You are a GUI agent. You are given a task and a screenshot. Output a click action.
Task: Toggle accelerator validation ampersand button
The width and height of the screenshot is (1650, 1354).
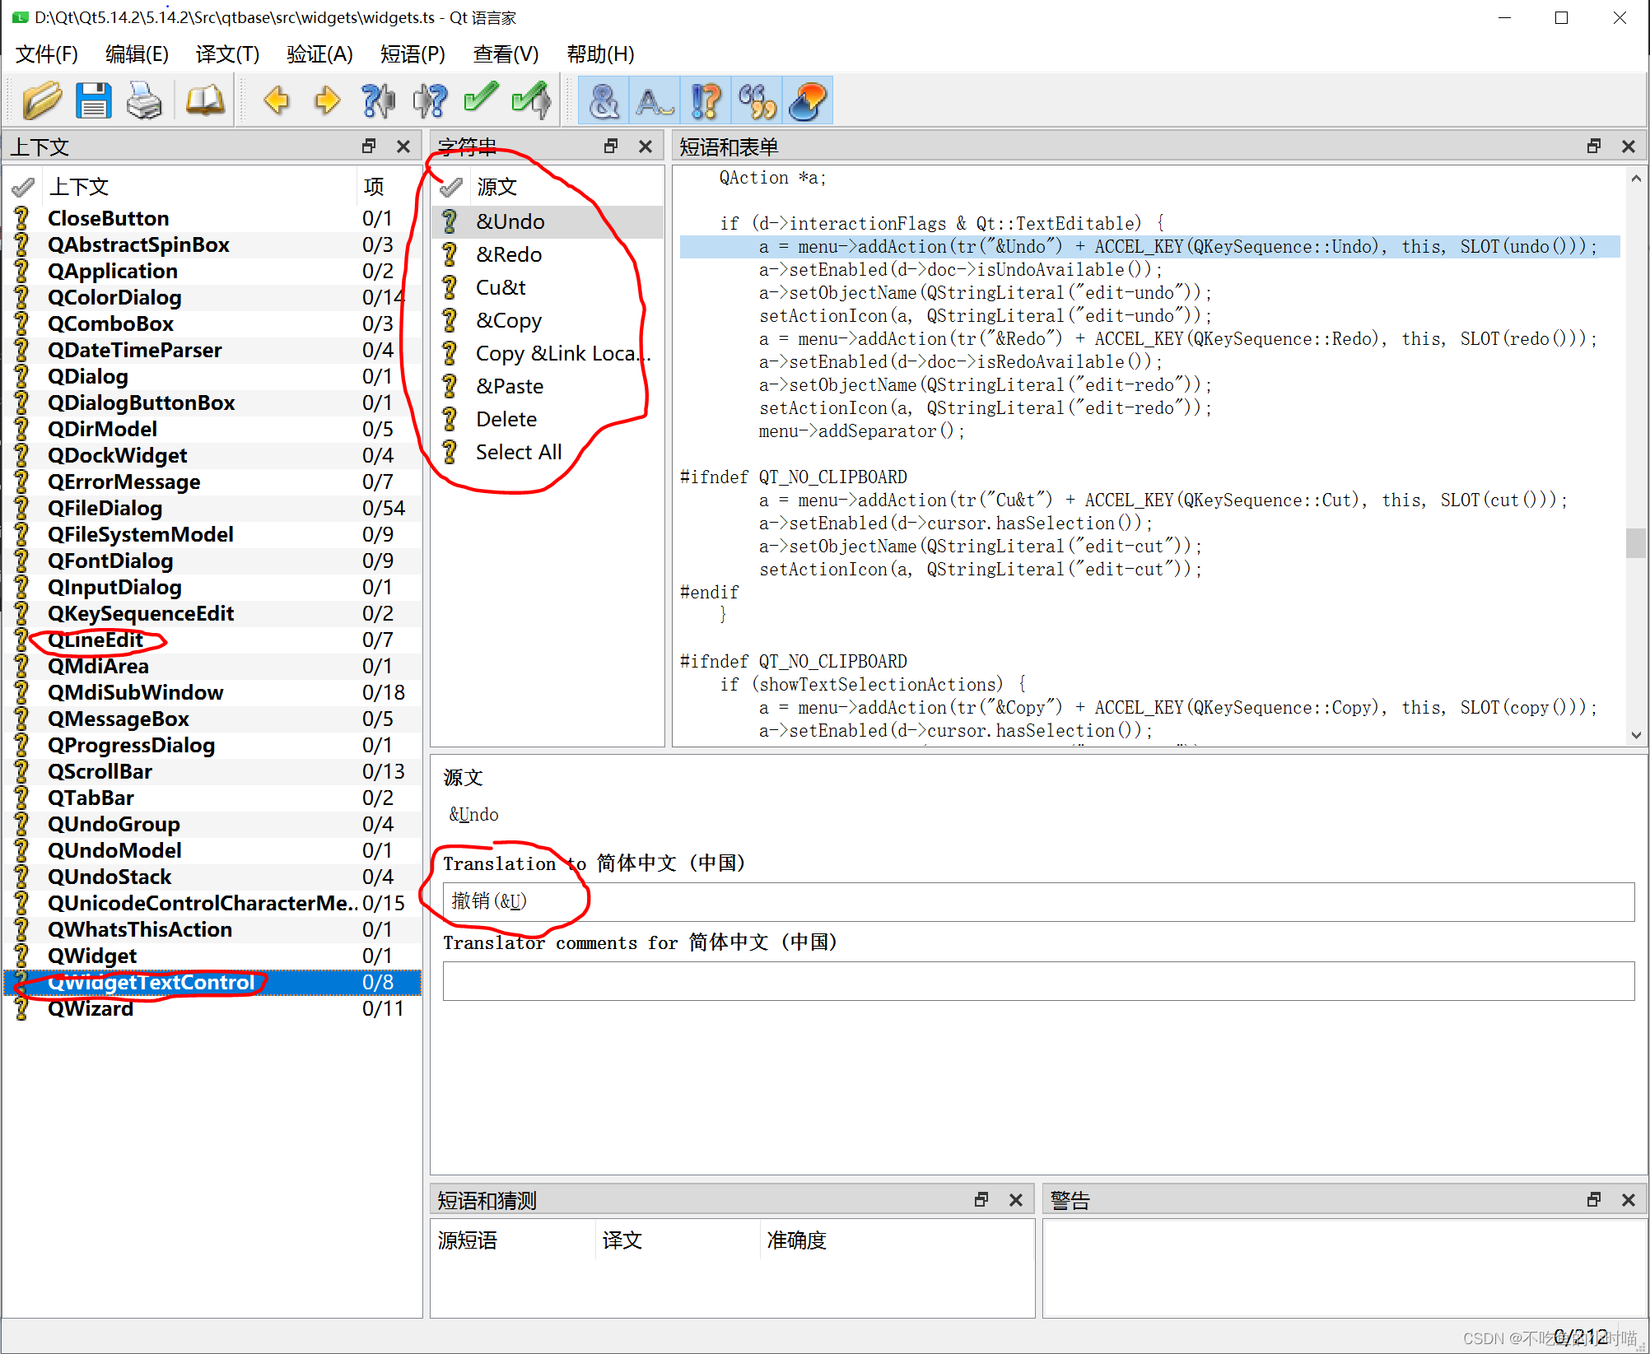604,100
